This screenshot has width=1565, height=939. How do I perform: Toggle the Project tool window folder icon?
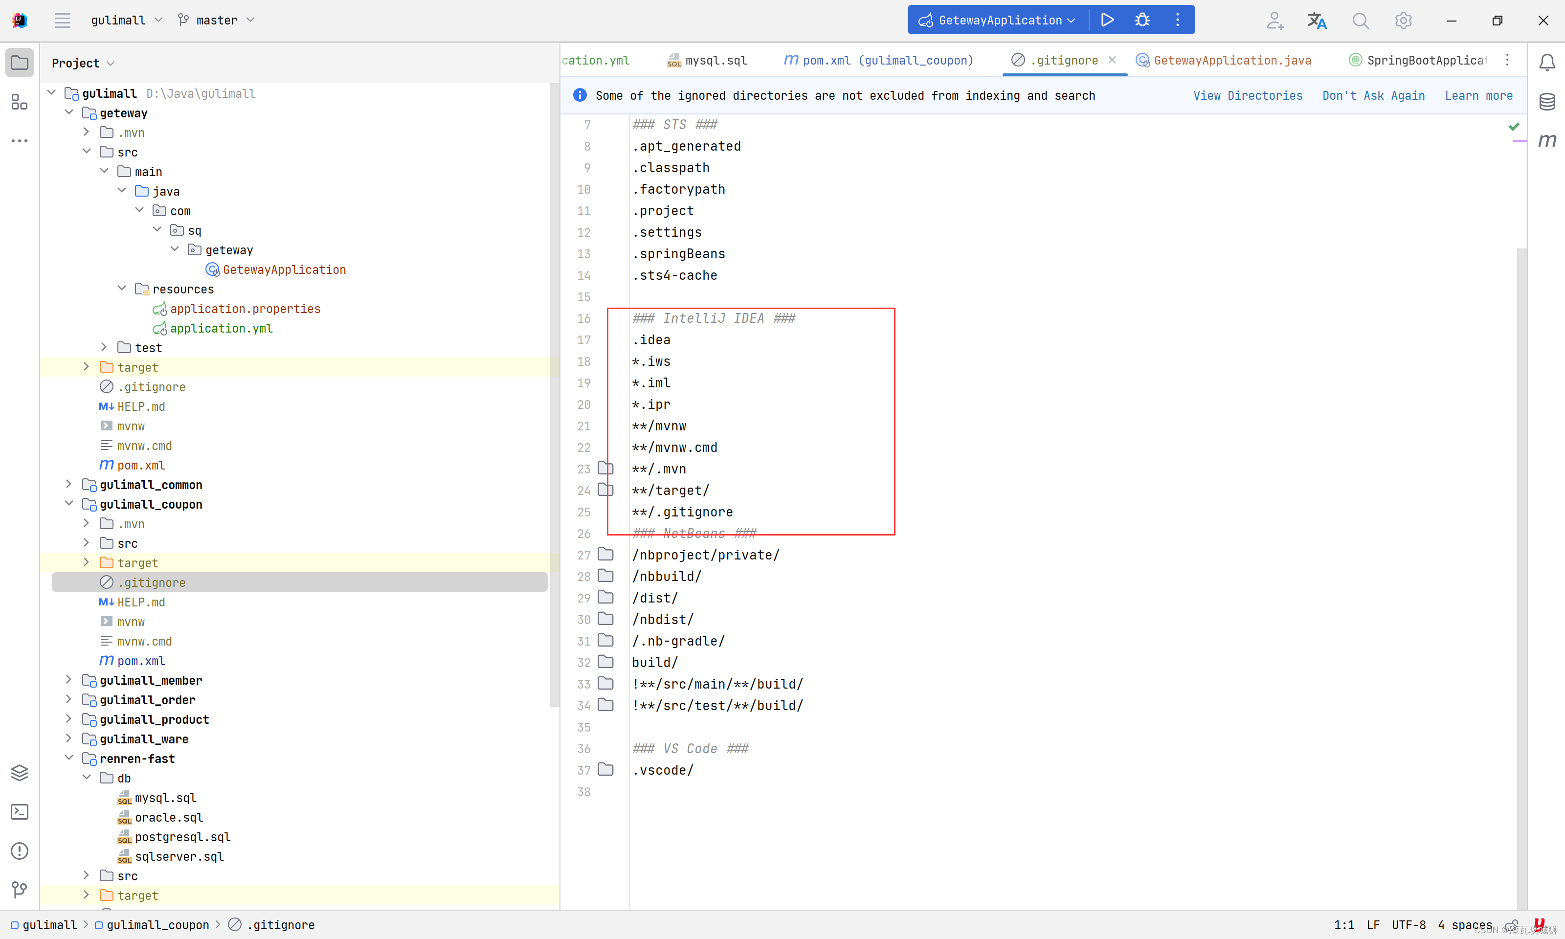pyautogui.click(x=20, y=63)
